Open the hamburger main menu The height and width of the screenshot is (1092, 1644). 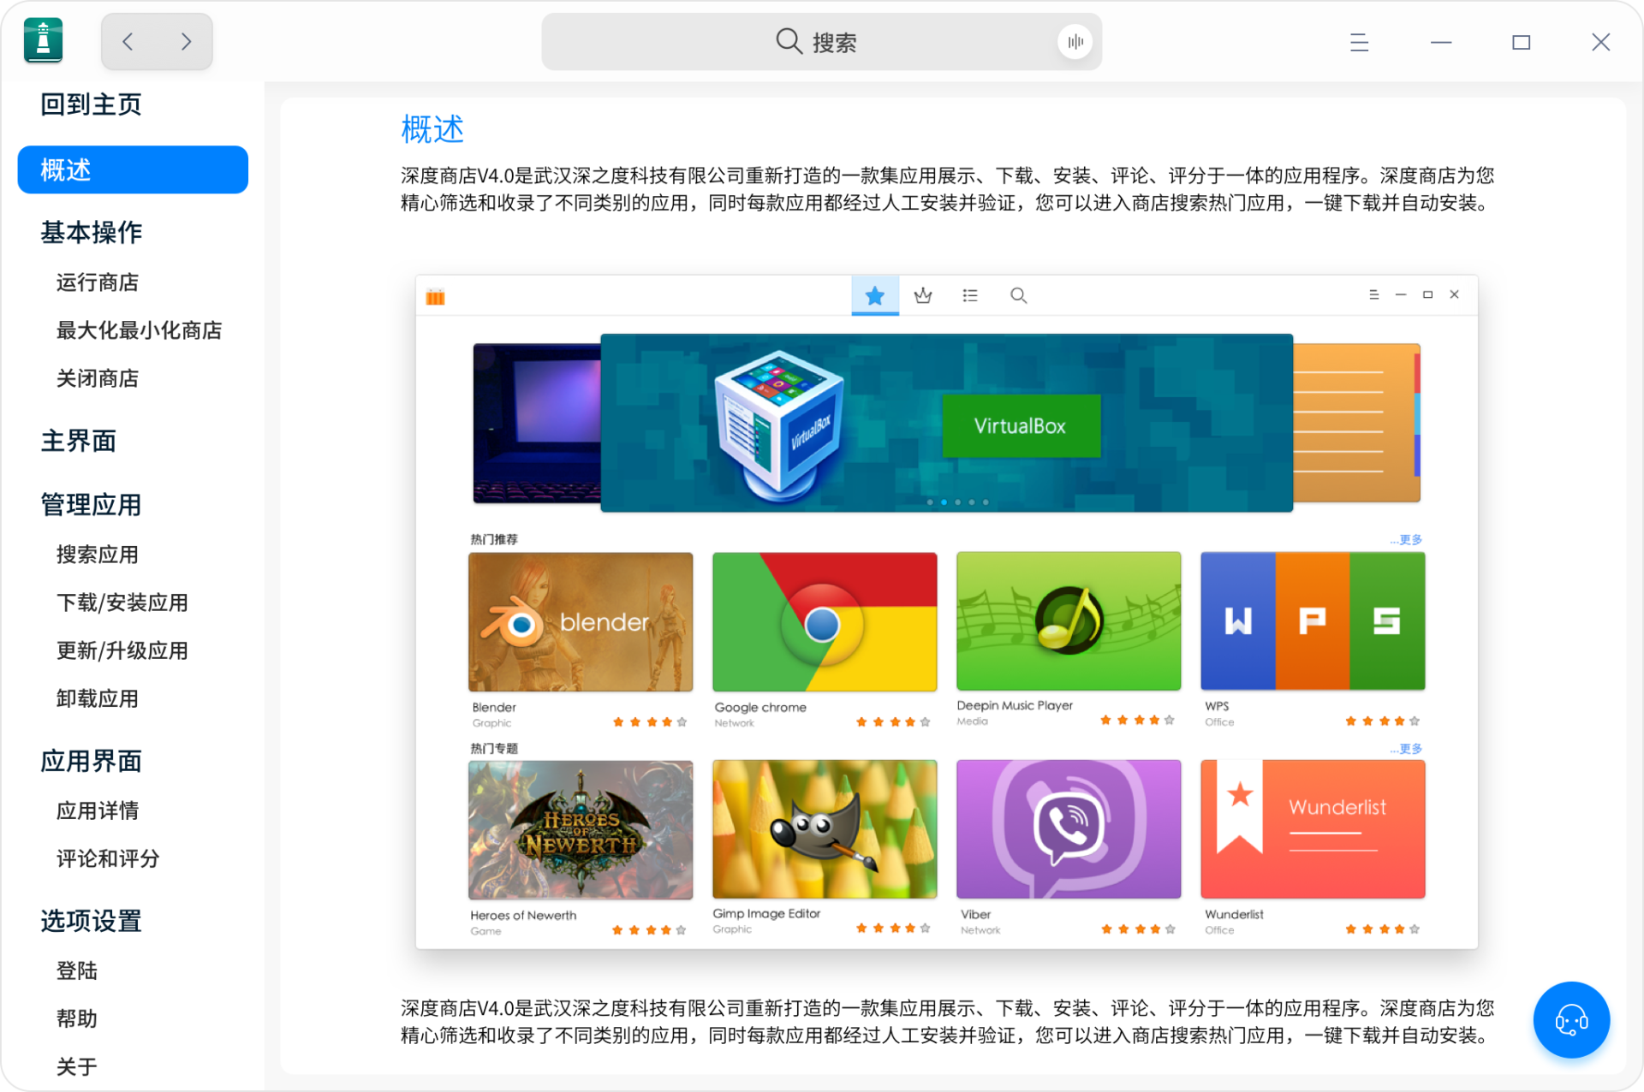[x=1359, y=42]
